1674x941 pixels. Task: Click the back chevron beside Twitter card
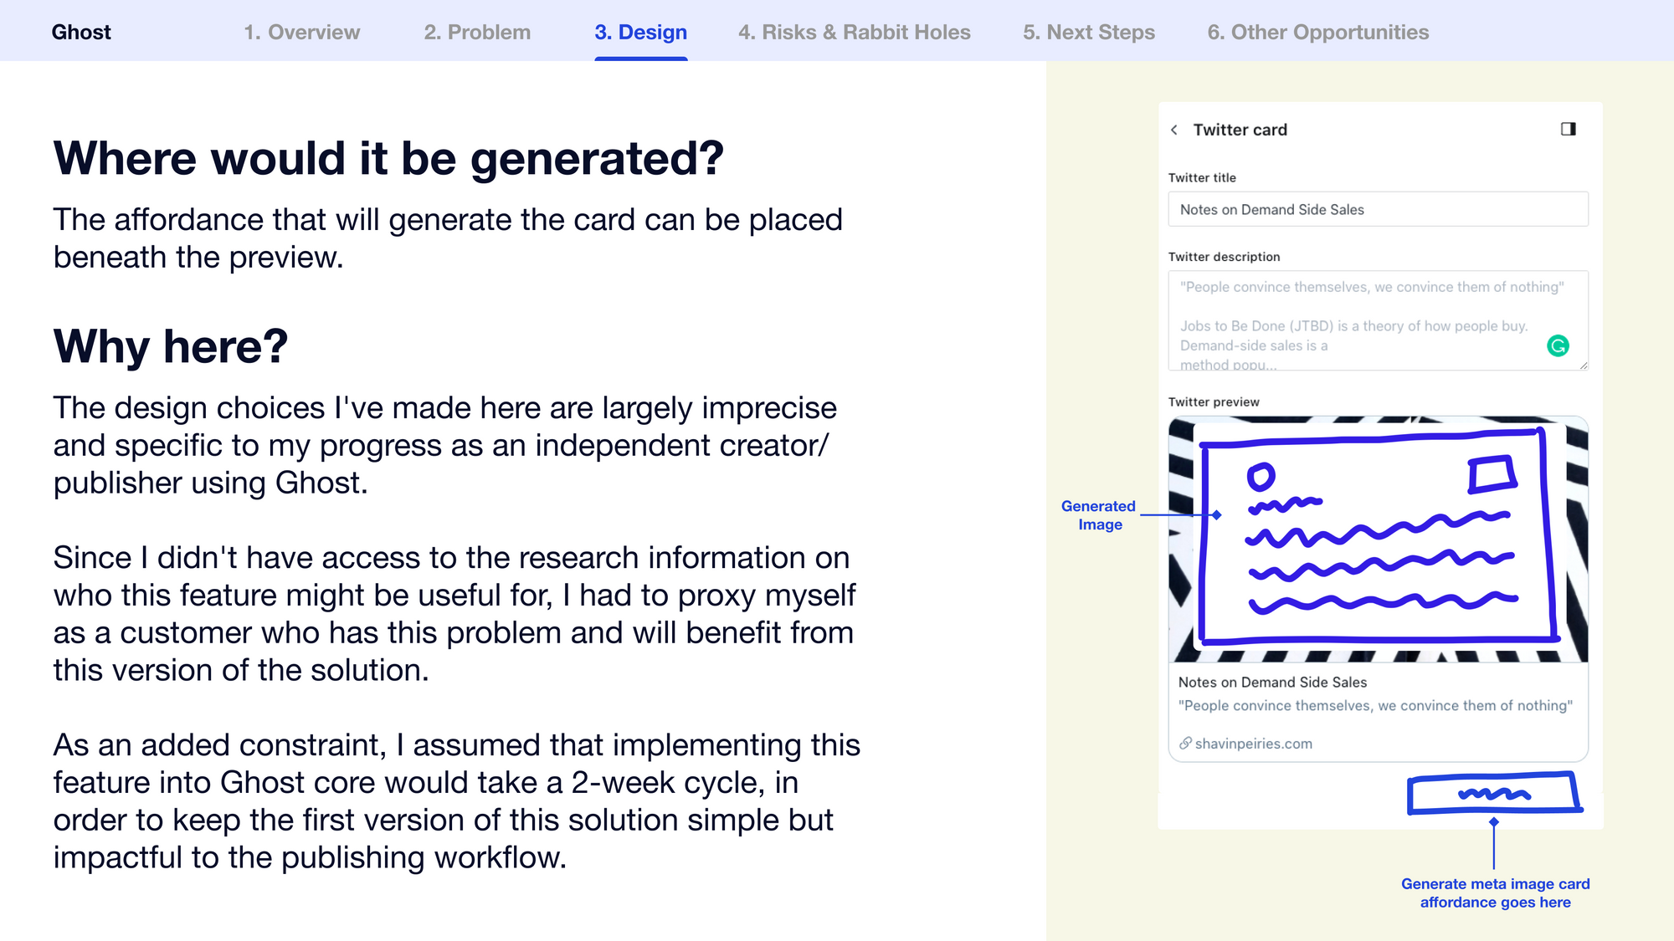tap(1174, 130)
